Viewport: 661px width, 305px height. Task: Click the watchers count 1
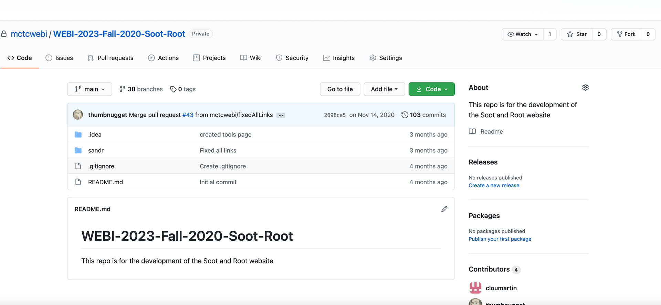point(550,34)
